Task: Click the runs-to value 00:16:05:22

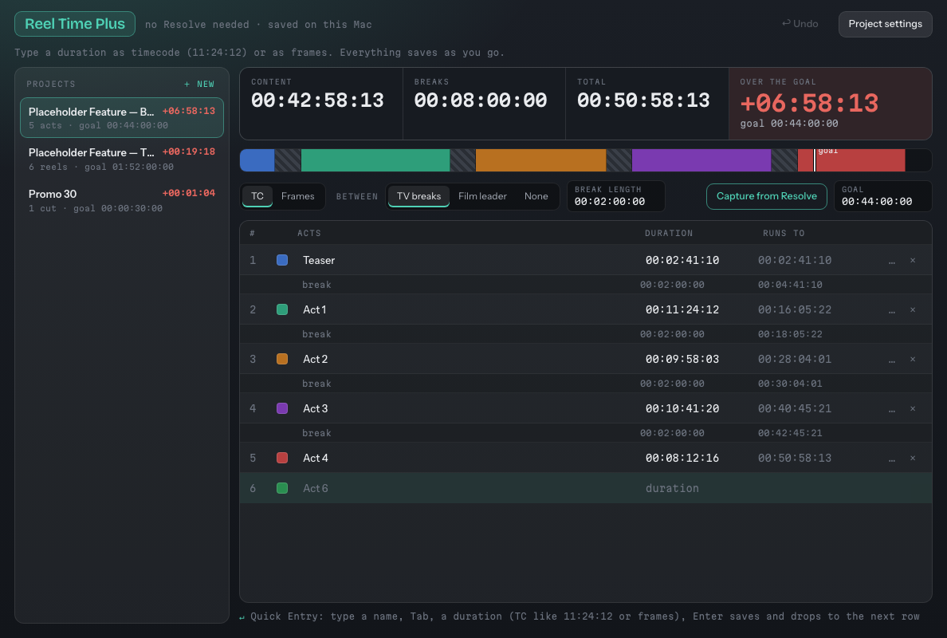Action: pos(795,310)
